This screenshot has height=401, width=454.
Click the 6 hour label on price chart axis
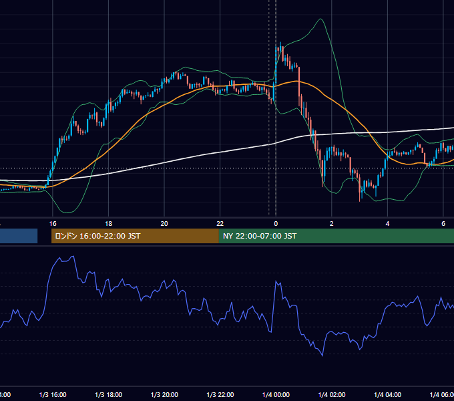[x=443, y=224]
